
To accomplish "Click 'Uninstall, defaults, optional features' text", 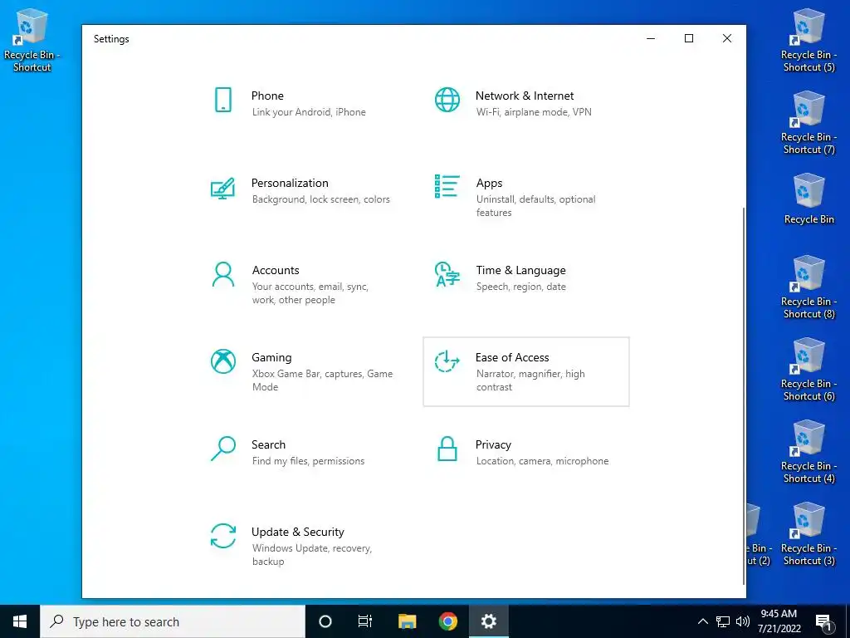I will point(536,206).
